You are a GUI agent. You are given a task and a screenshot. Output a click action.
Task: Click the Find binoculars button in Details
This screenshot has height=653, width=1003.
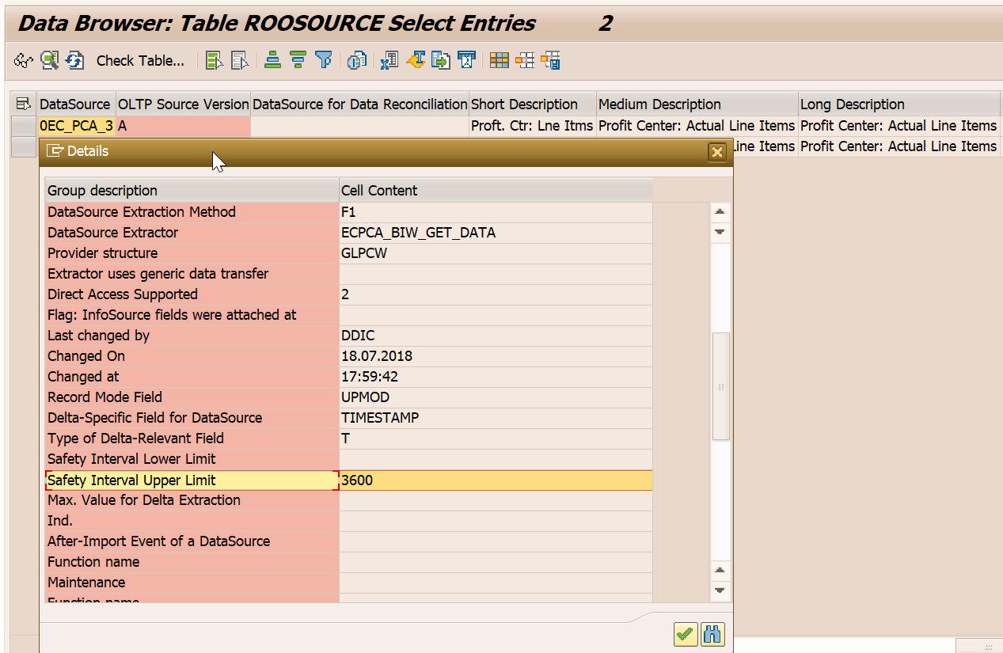pos(712,634)
